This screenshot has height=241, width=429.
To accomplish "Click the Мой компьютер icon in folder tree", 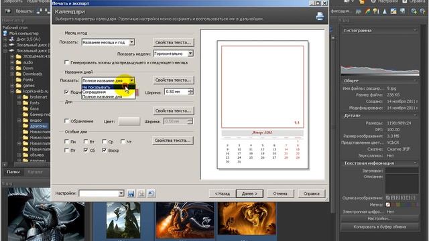I will click(x=5, y=33).
